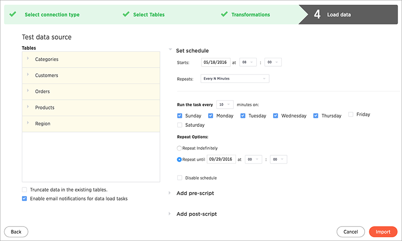
Task: Enable the Saturday checkbox
Action: coord(179,125)
